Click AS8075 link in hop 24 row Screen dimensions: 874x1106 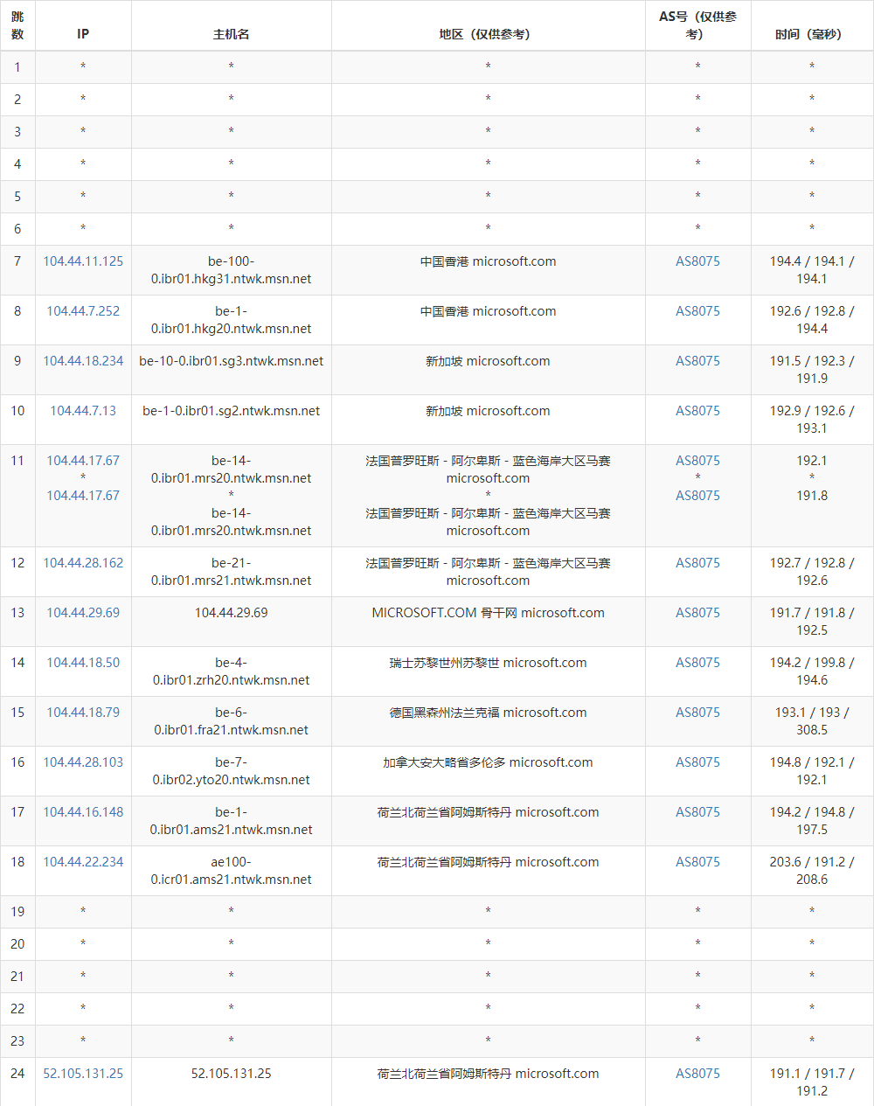click(697, 1074)
